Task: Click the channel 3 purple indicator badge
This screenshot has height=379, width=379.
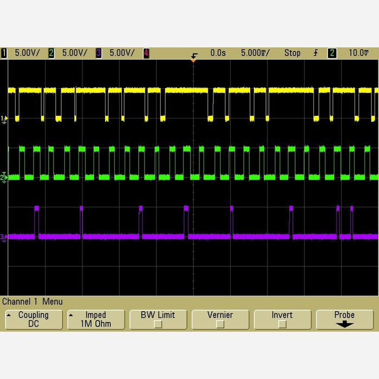Action: 99,53
